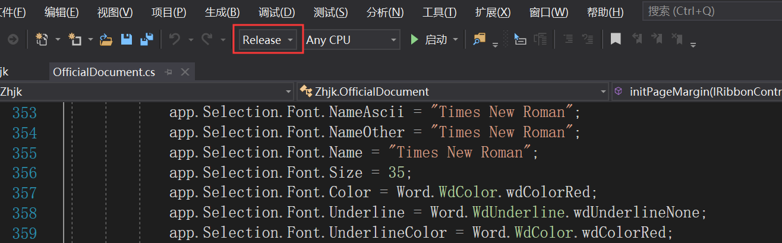Close the OfficialDocument.cs tab

tap(184, 72)
